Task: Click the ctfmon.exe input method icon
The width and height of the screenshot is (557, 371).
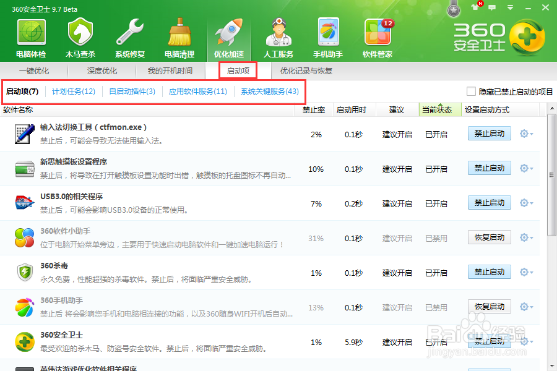Action: coord(25,134)
